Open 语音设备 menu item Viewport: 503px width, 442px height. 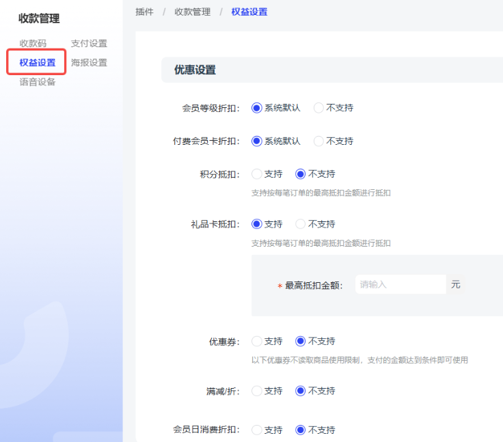tap(38, 82)
